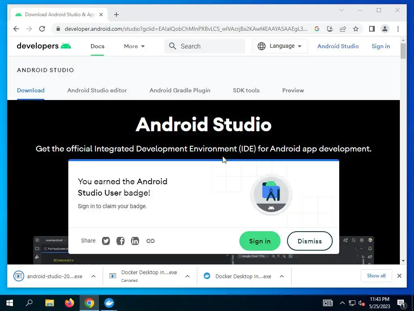
Task: Toggle the browser side panel icon
Action: pos(372,29)
